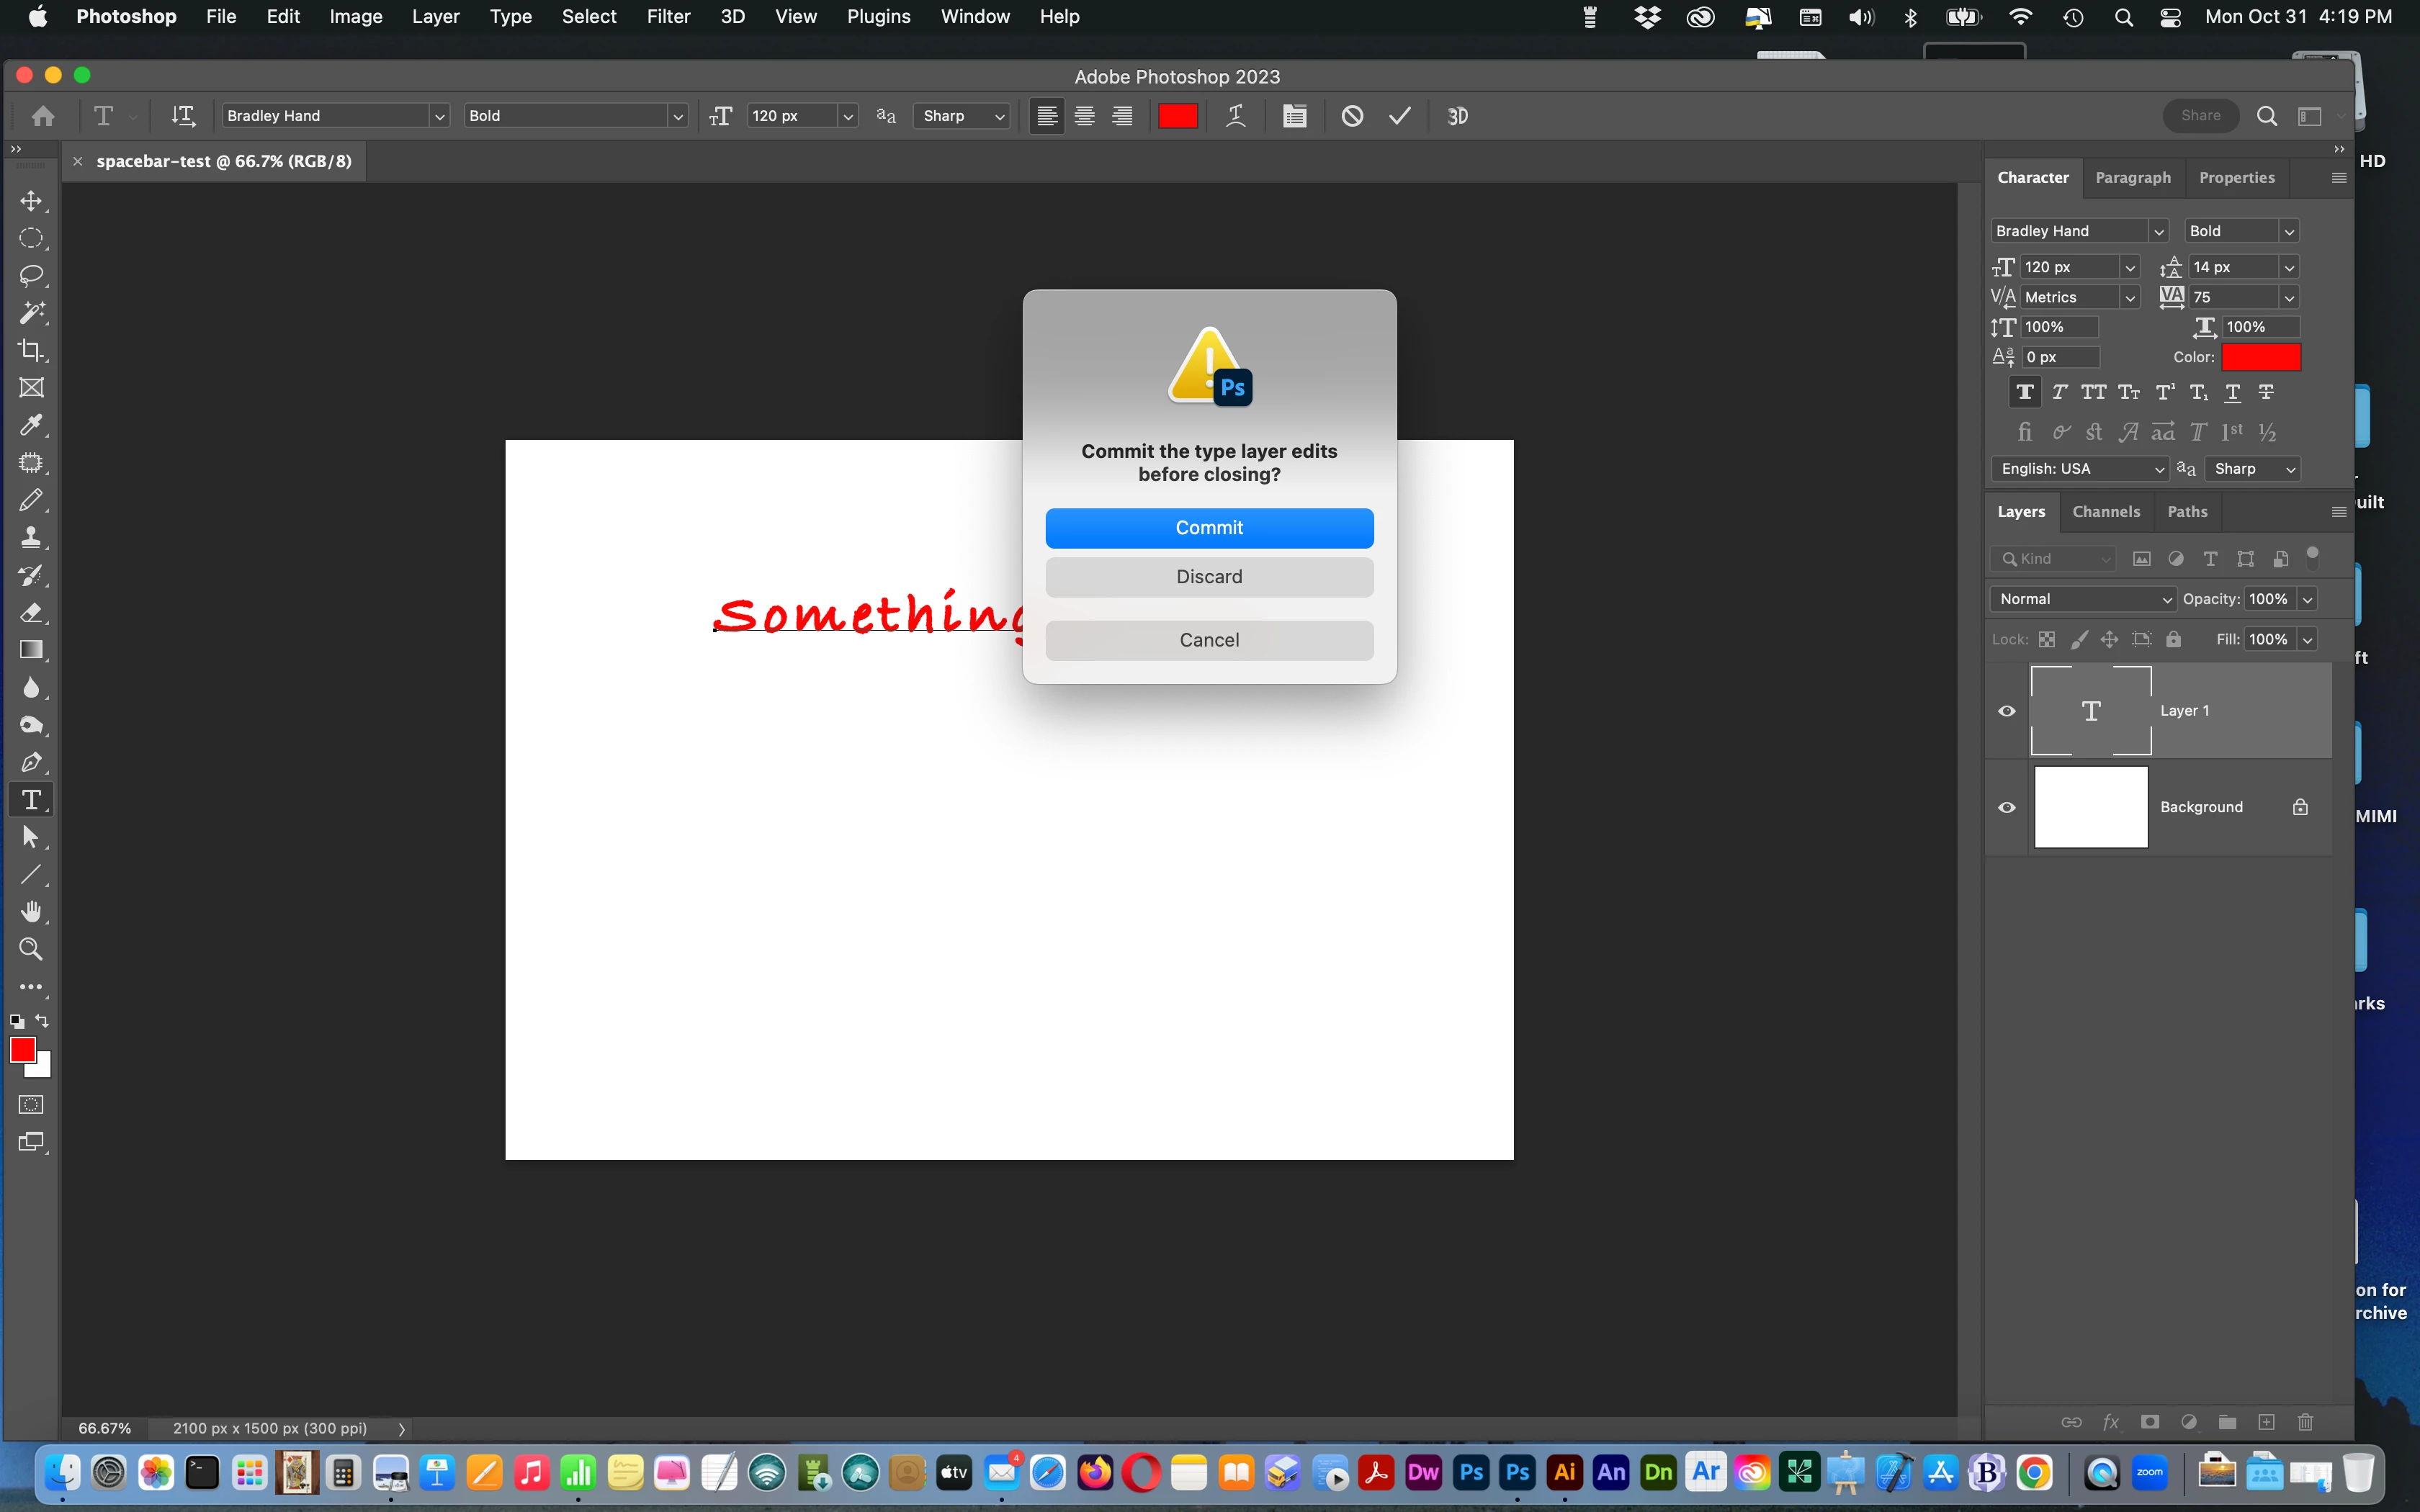Click the cancel edits circle icon

coord(1352,116)
